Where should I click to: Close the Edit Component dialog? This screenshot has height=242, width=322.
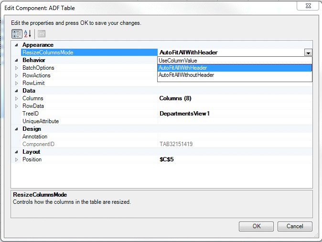point(308,6)
